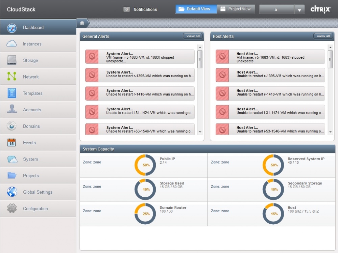Click the Storage Used 10% donut chart
The width and height of the screenshot is (338, 253).
coord(145,189)
